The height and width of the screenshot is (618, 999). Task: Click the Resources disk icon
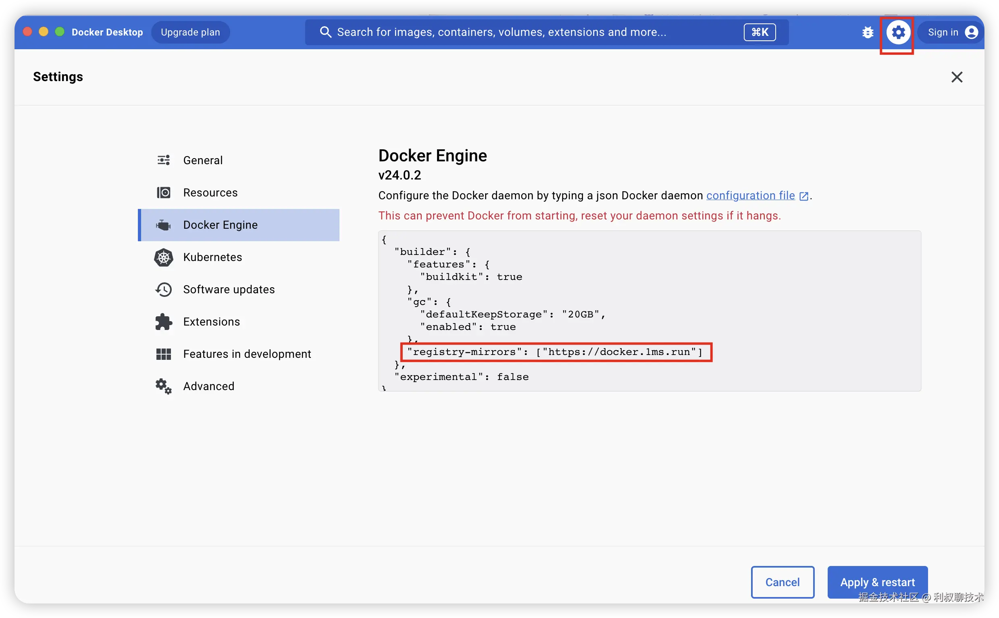(164, 192)
